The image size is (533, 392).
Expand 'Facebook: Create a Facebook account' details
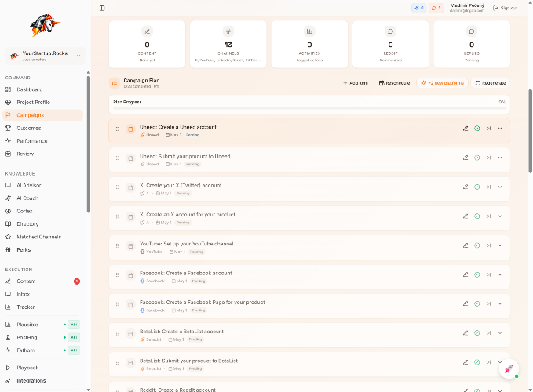click(500, 274)
